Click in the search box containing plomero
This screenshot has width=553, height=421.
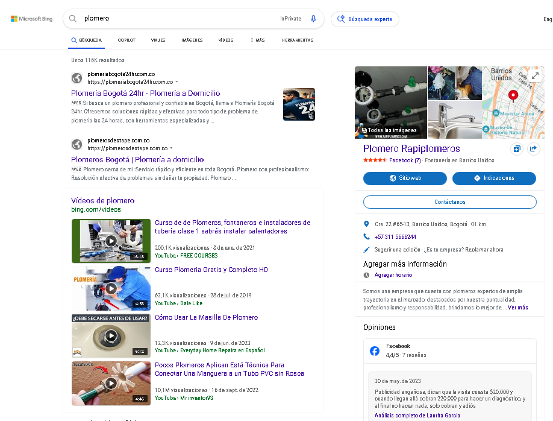point(181,19)
